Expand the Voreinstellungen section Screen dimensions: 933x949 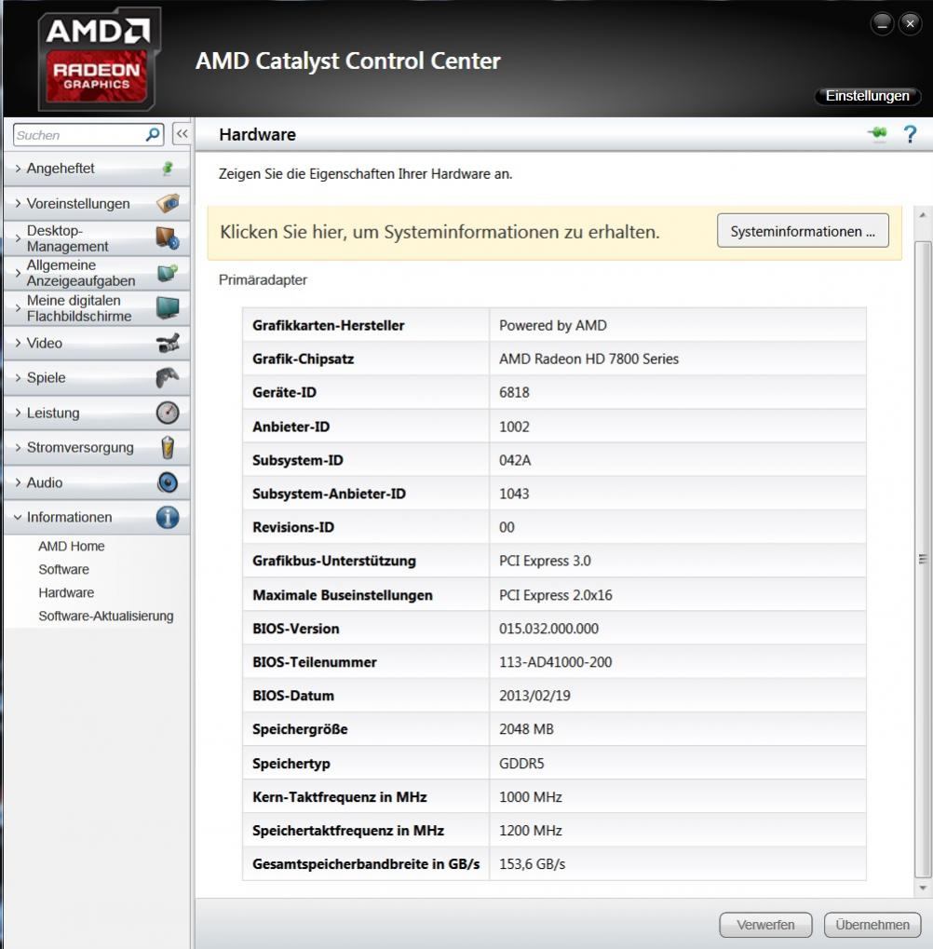[x=97, y=203]
